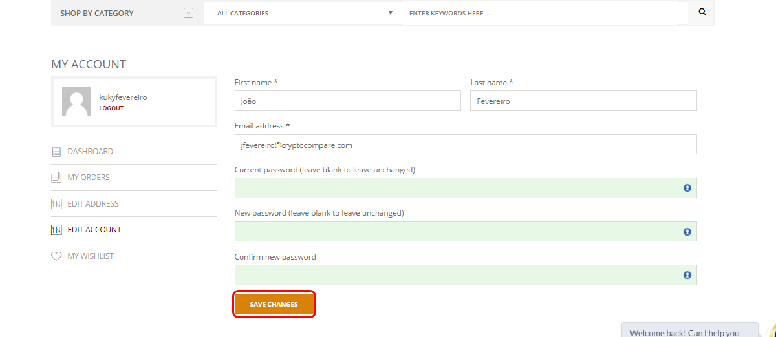
Task: Click the Edit Account sliders icon
Action: click(x=56, y=230)
